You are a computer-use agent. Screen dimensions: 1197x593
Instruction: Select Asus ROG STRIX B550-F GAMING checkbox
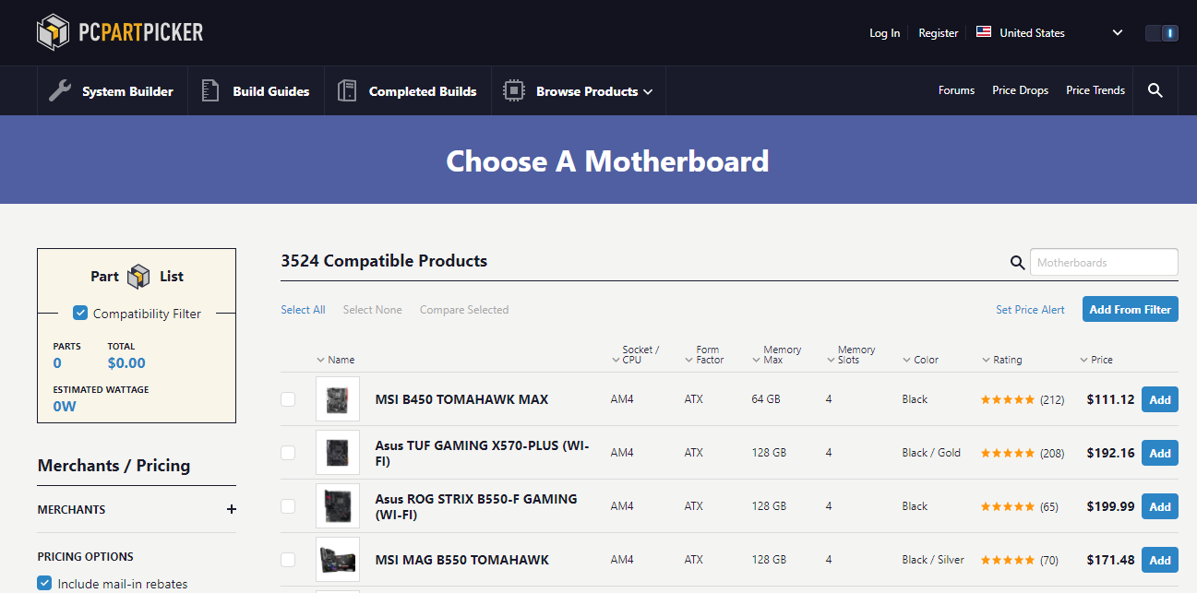coord(288,506)
